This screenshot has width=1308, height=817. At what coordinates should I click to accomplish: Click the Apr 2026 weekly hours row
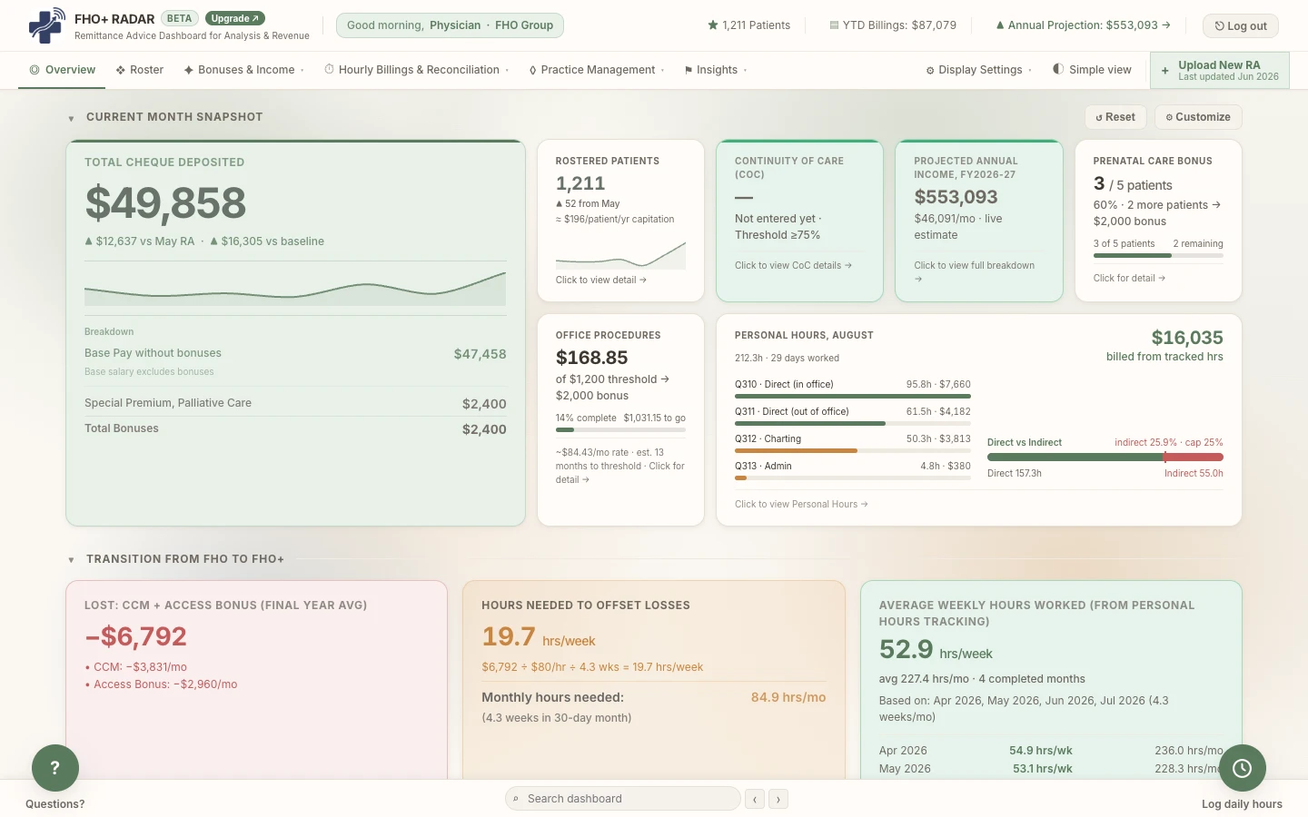point(1051,751)
